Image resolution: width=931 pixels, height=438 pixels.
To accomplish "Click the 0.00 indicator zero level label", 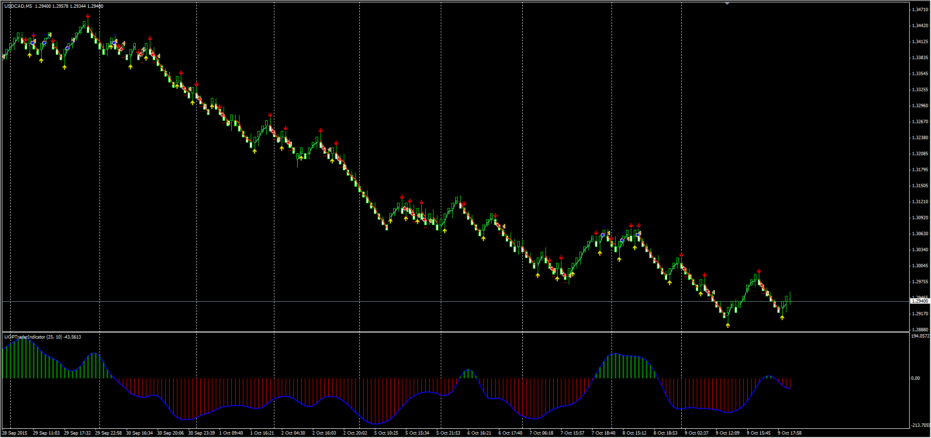I will point(915,378).
